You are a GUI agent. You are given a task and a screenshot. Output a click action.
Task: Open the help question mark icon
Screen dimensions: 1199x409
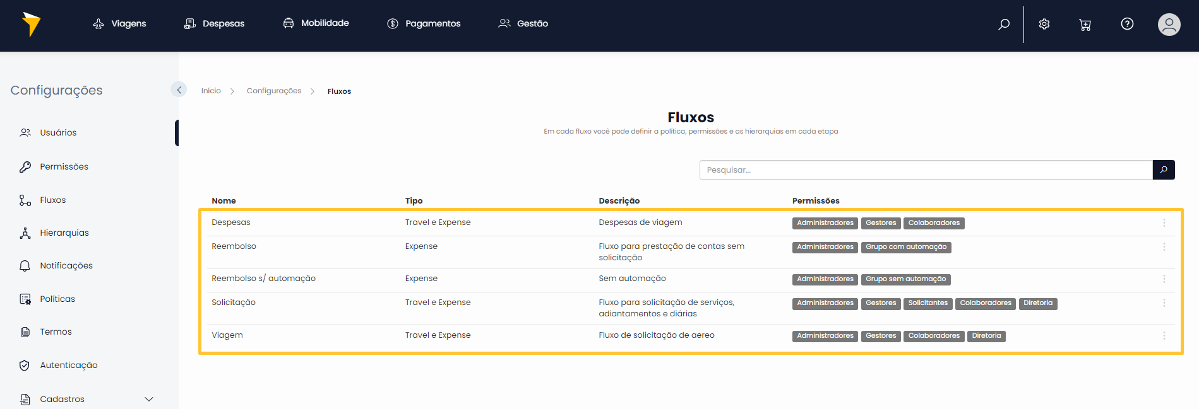tap(1127, 24)
